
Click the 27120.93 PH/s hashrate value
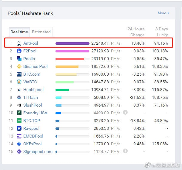pos(106,51)
